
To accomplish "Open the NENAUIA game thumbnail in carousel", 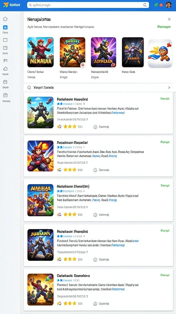I will (x=41, y=52).
